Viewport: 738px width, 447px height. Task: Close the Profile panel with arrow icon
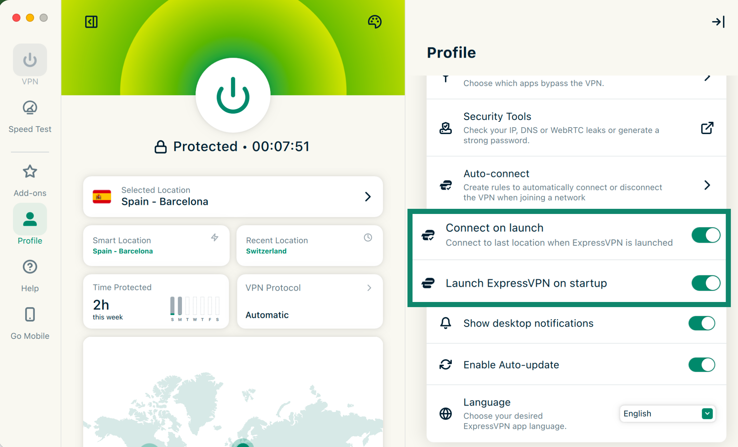pos(718,22)
